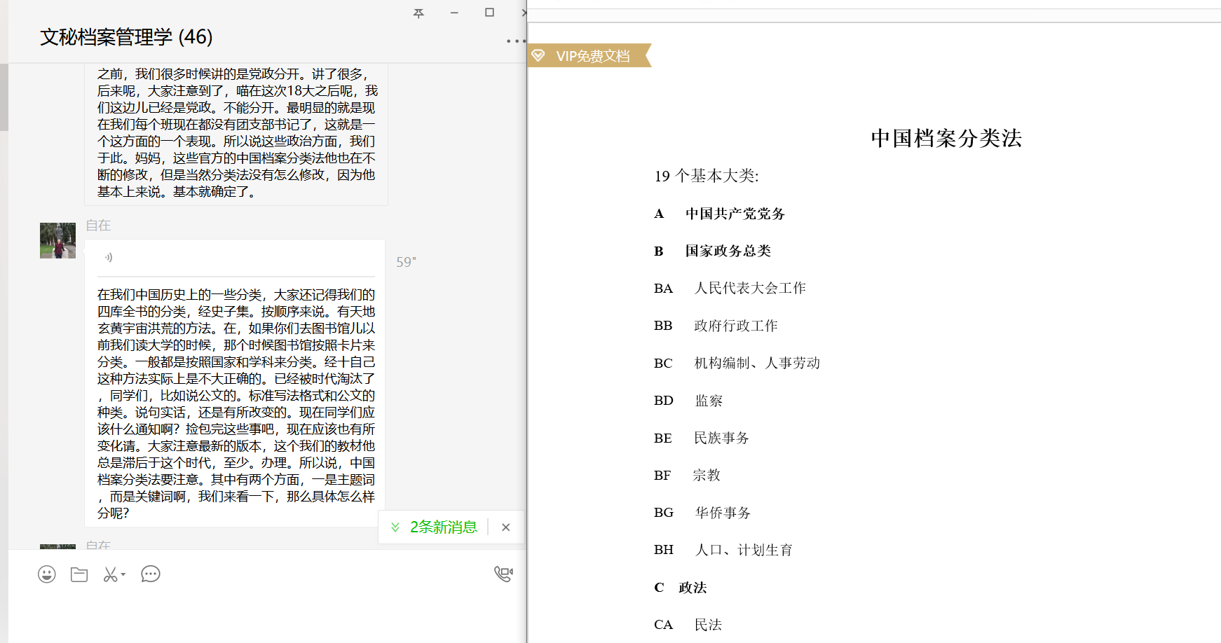The width and height of the screenshot is (1221, 643).
Task: Maximize the chat window
Action: [489, 13]
